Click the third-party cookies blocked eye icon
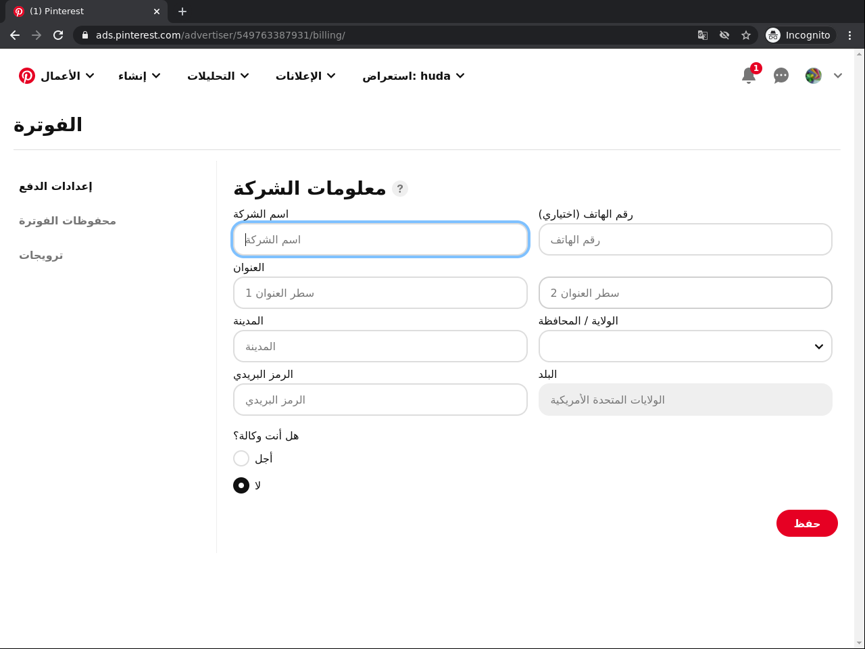Viewport: 865px width, 649px height. click(724, 35)
